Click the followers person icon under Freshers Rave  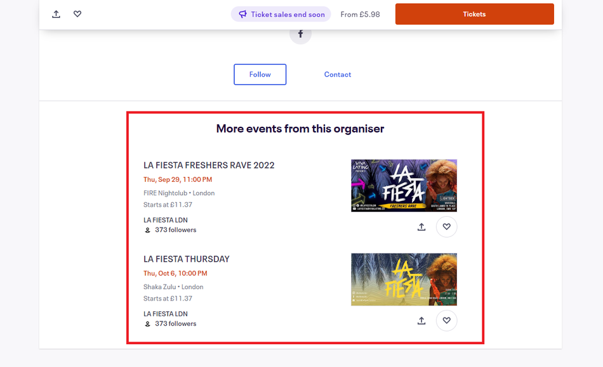pos(148,230)
